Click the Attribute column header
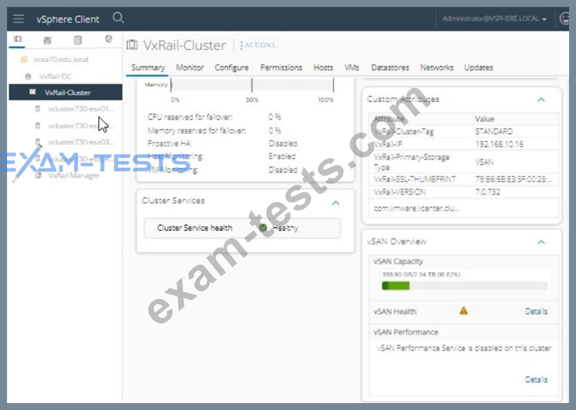This screenshot has width=576, height=410. coord(389,119)
